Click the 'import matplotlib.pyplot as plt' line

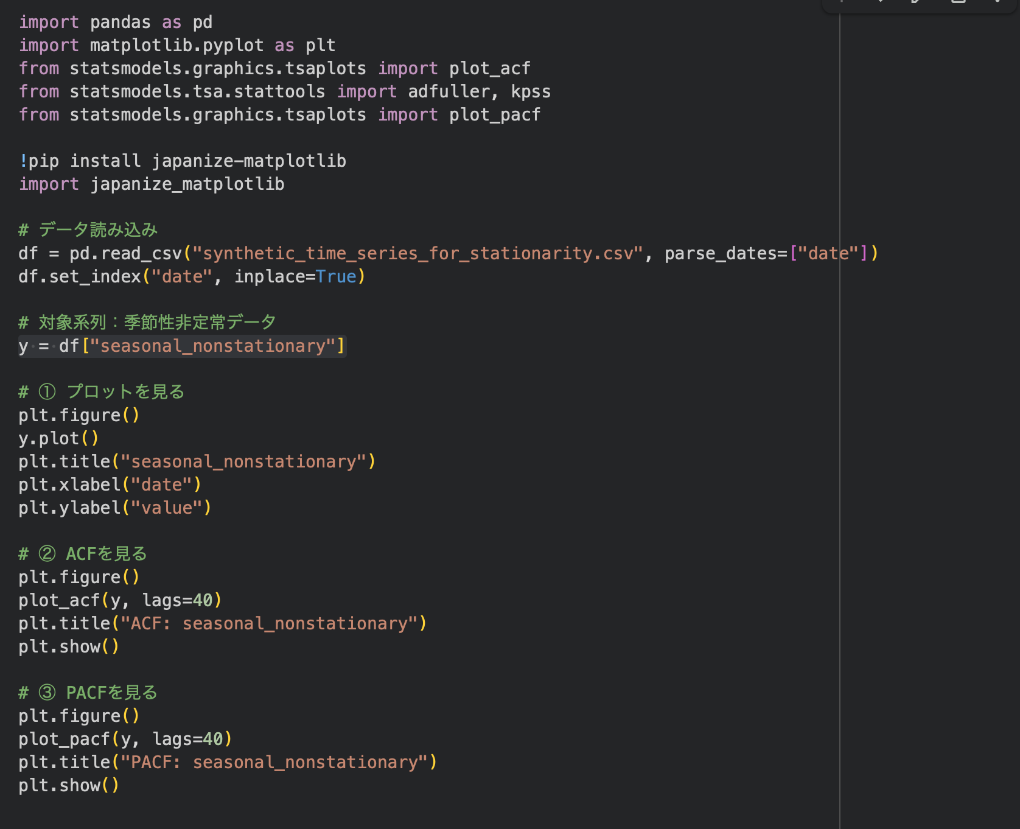[x=177, y=46]
